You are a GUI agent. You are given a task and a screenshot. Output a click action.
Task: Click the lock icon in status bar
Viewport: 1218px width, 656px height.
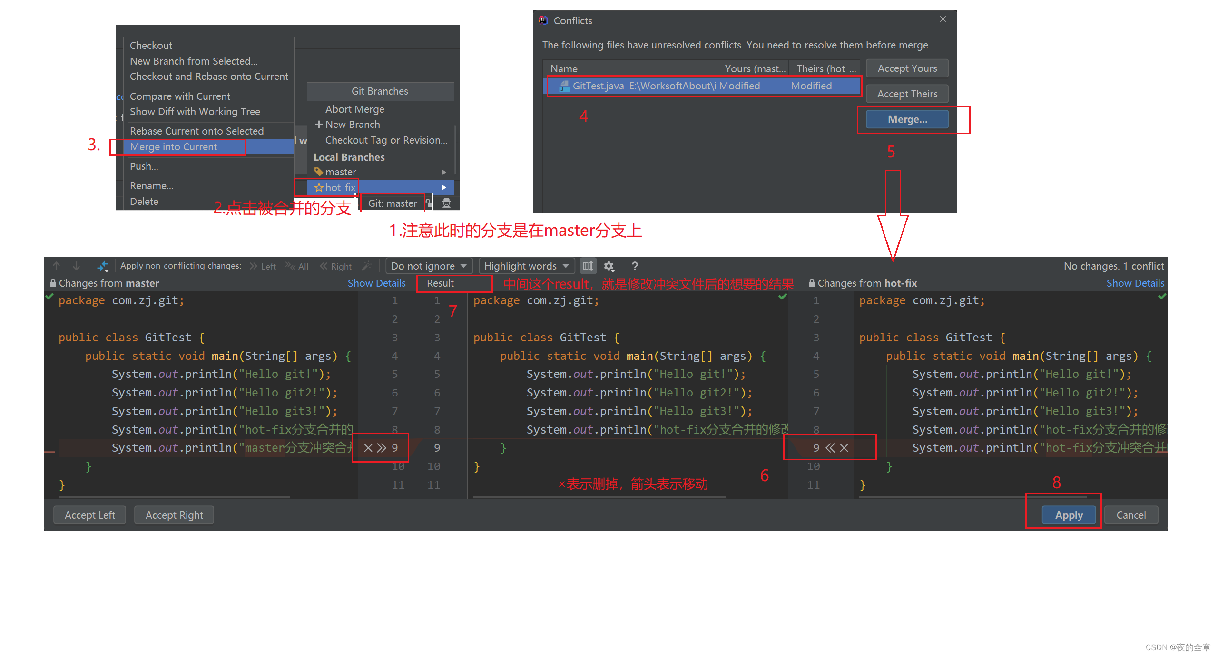429,203
